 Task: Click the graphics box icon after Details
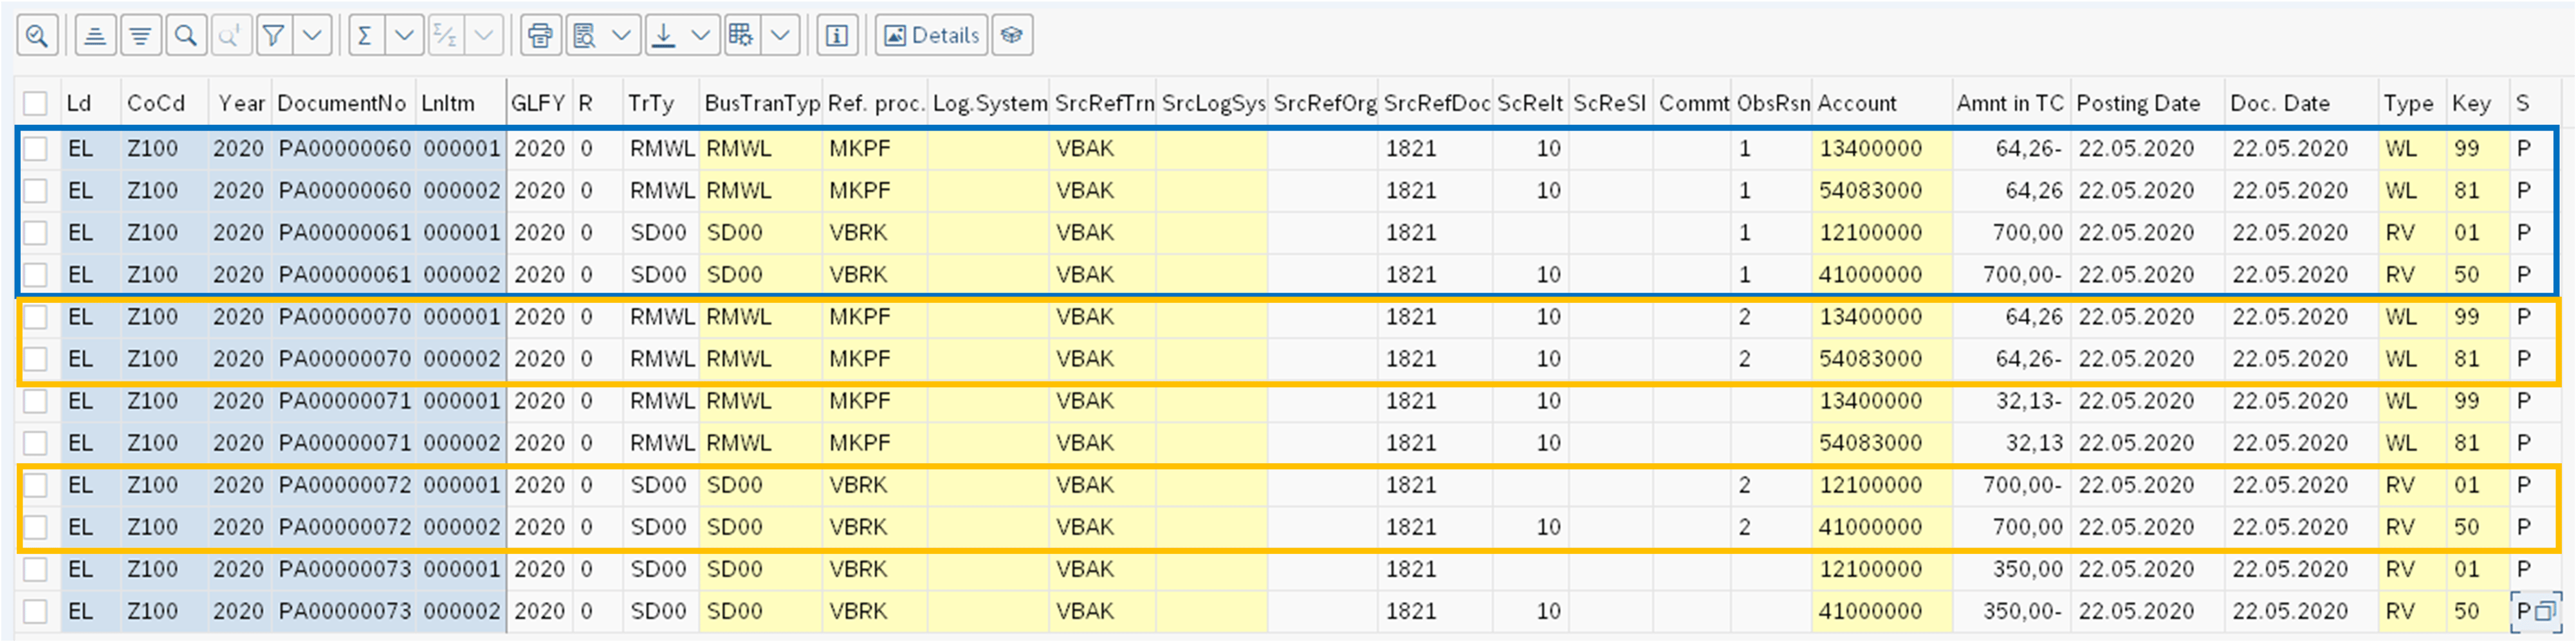point(1011,34)
